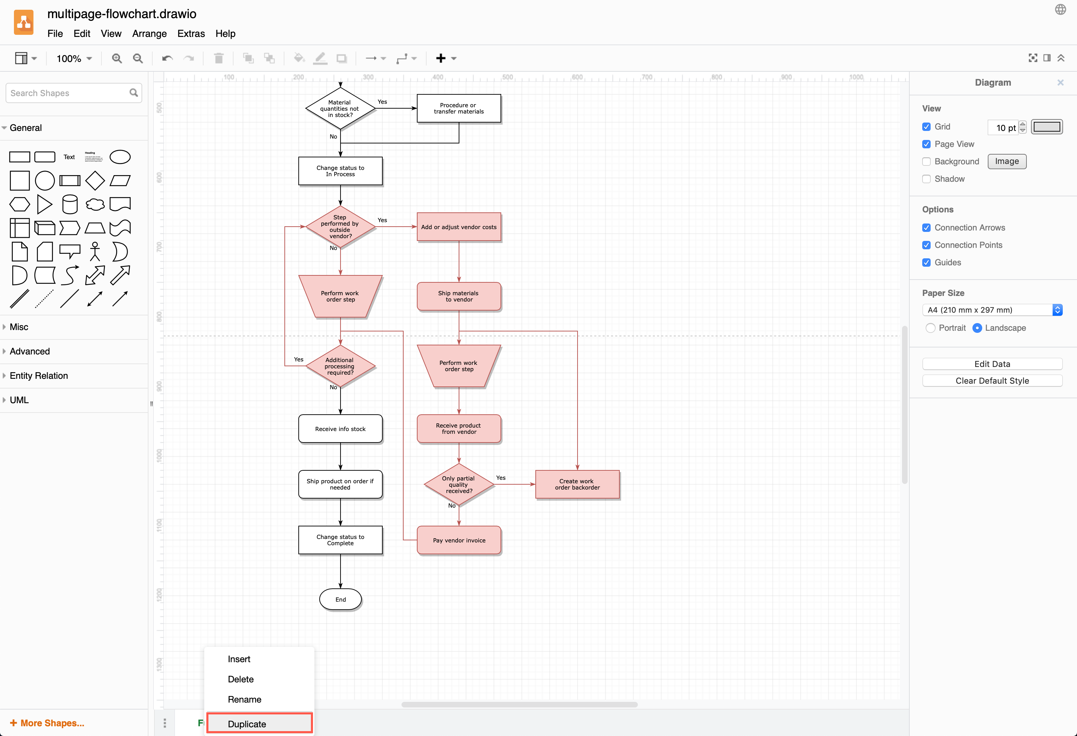
Task: Select the Portrait radio button
Action: tap(931, 328)
